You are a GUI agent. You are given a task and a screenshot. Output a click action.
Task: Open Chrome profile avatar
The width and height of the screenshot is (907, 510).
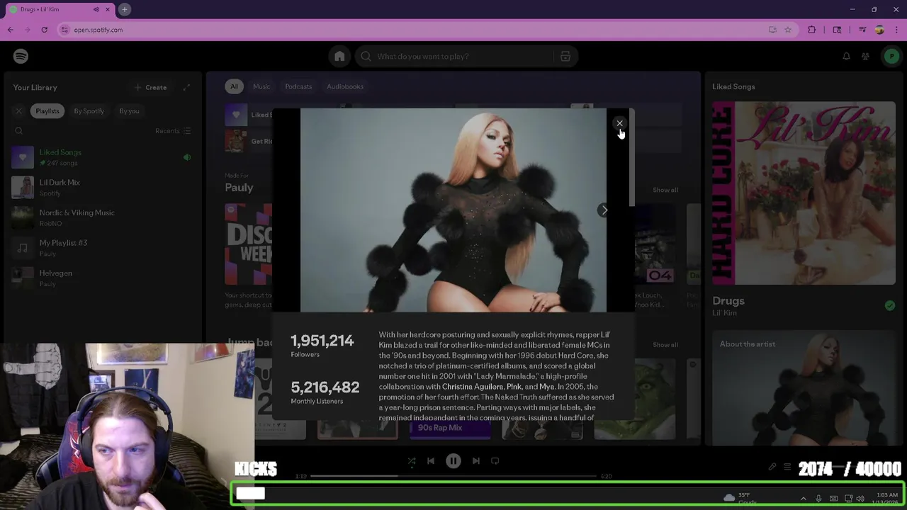[x=879, y=30]
